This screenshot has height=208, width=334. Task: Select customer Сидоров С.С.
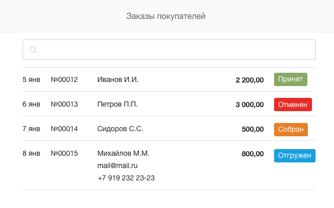[120, 129]
